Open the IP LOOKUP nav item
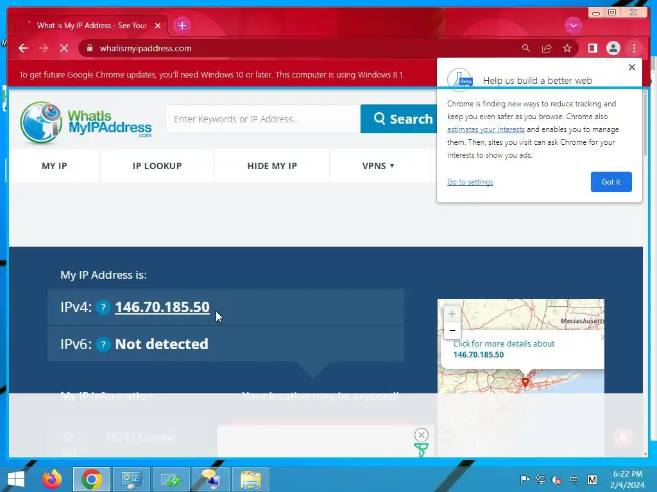657x492 pixels. click(157, 166)
